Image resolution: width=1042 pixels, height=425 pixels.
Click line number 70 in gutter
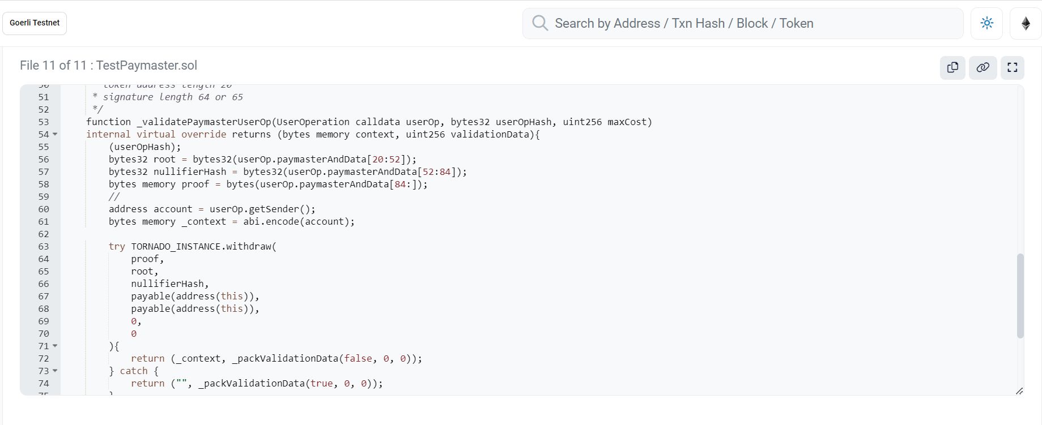click(x=44, y=333)
